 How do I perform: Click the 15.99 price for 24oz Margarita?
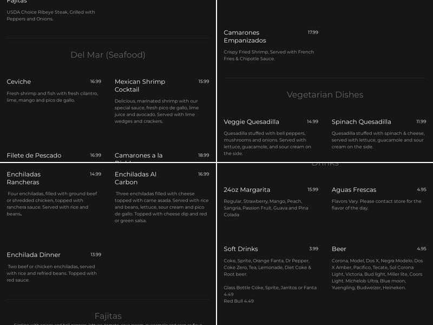(x=313, y=190)
